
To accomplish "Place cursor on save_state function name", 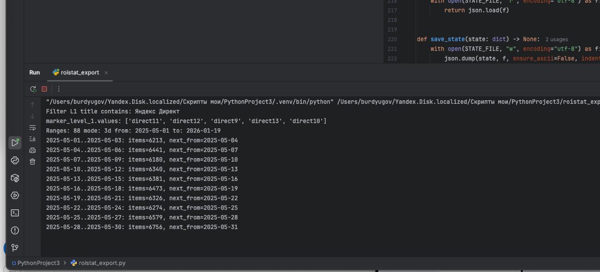I will point(448,39).
